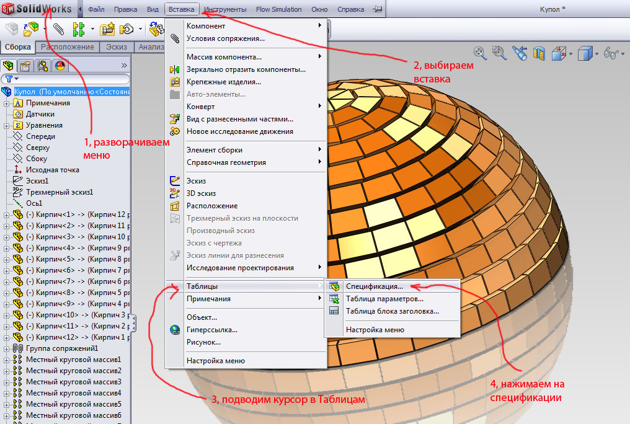
Task: Switch to the Эскиз tab
Action: pyautogui.click(x=117, y=47)
